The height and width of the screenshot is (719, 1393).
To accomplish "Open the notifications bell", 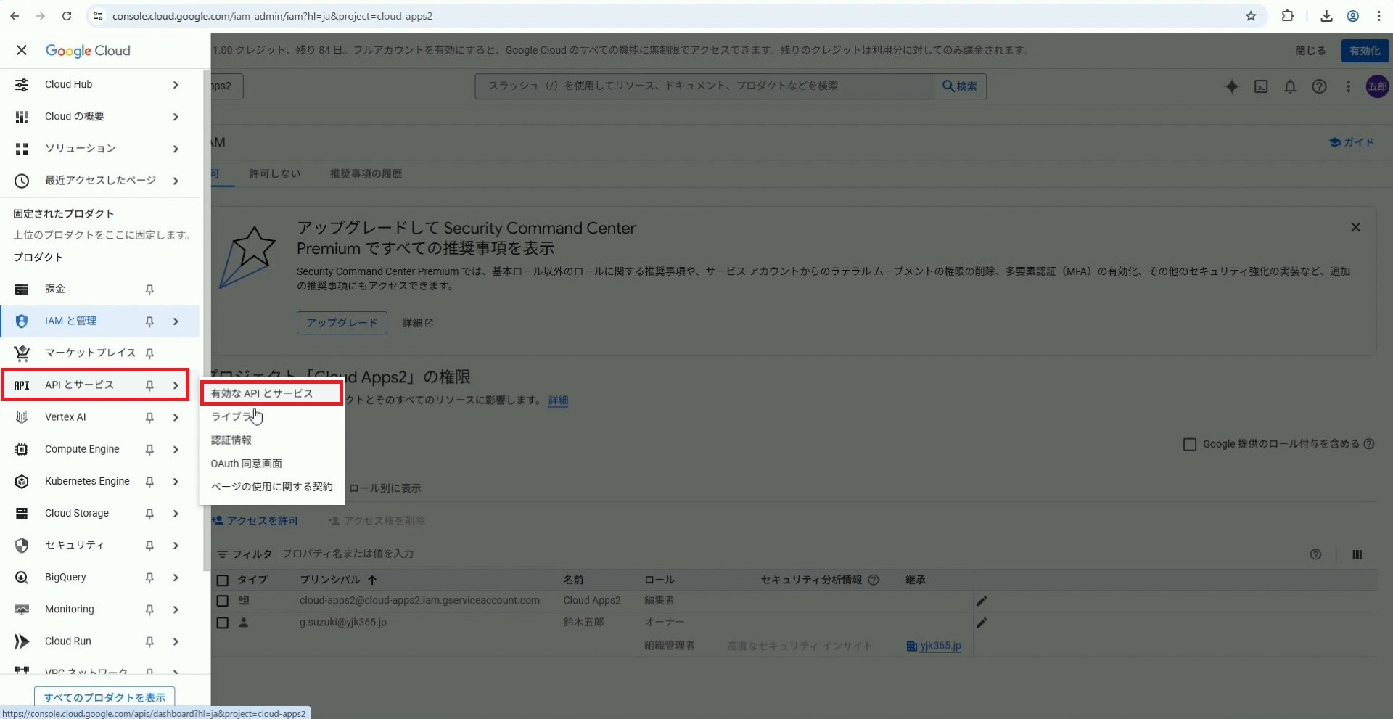I will point(1290,86).
